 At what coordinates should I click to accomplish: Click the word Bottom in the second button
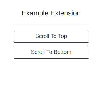pos(63,52)
